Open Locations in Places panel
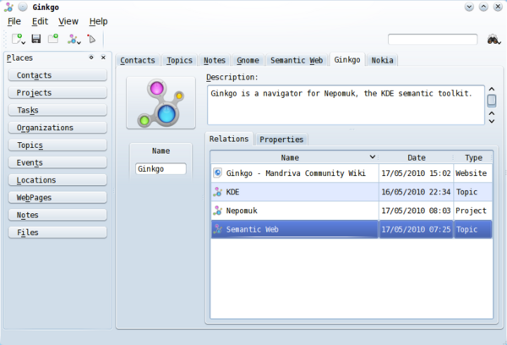The height and width of the screenshot is (345, 507). [57, 180]
